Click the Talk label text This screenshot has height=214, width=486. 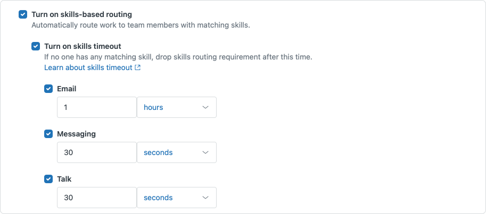(x=64, y=179)
